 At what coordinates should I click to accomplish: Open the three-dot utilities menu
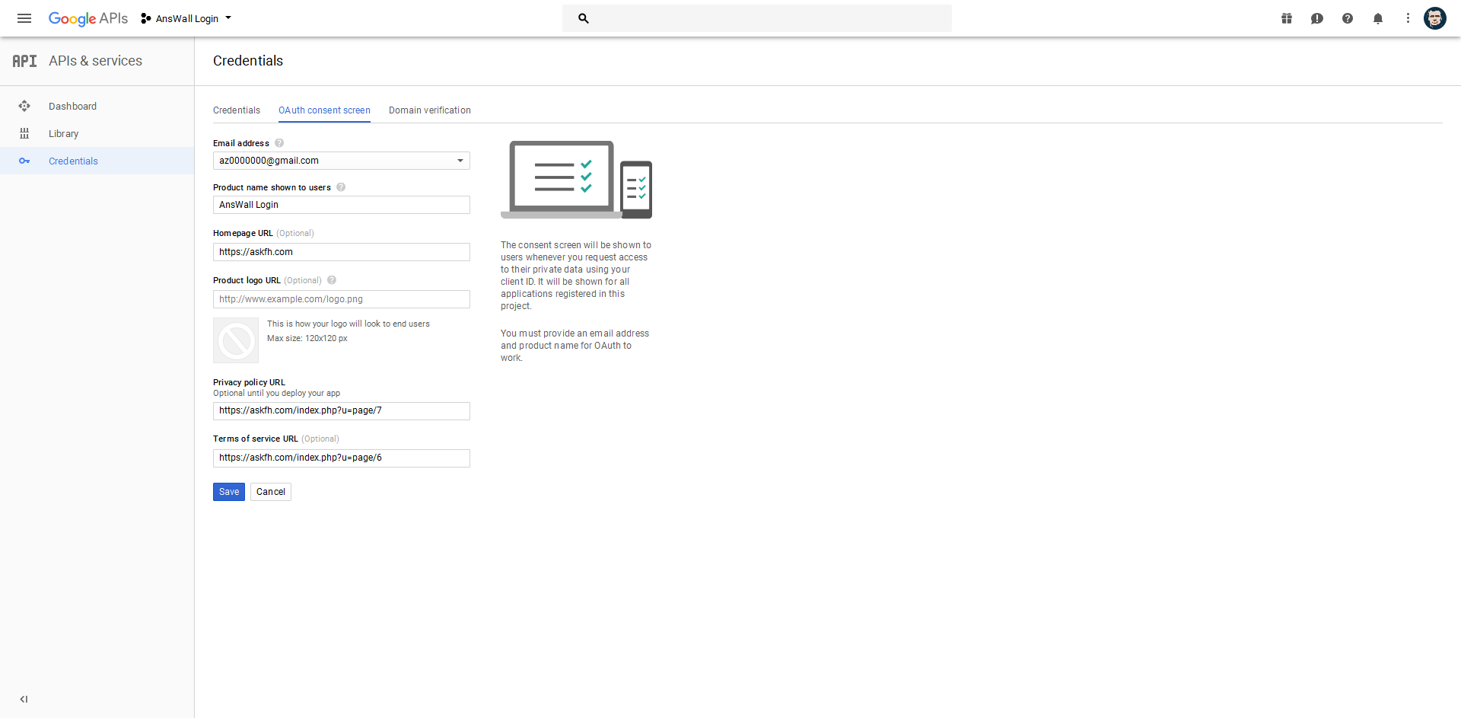click(x=1408, y=18)
